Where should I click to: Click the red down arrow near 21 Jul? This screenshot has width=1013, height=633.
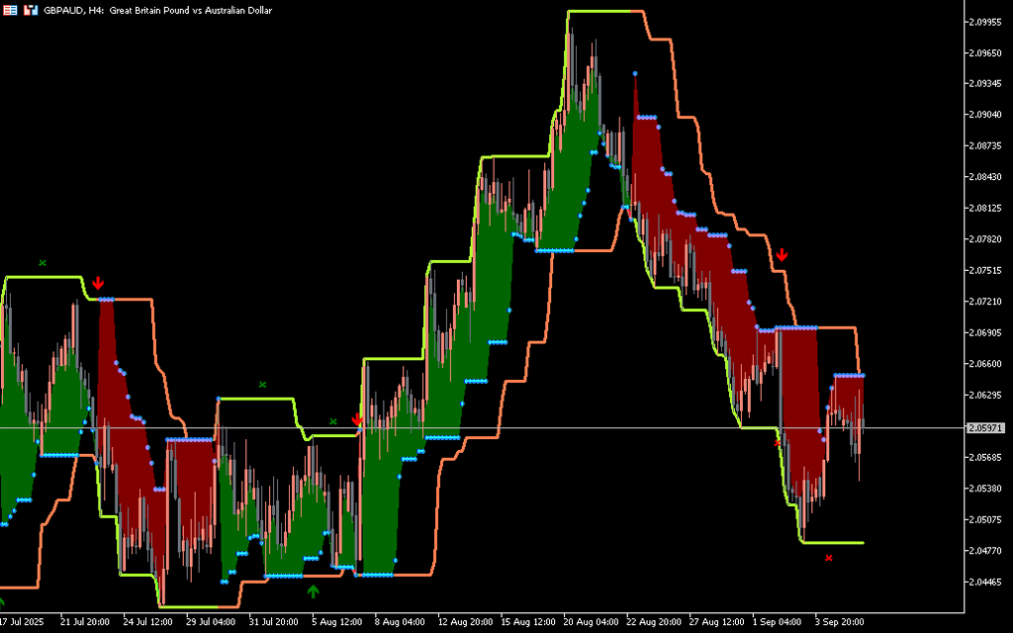pos(97,285)
